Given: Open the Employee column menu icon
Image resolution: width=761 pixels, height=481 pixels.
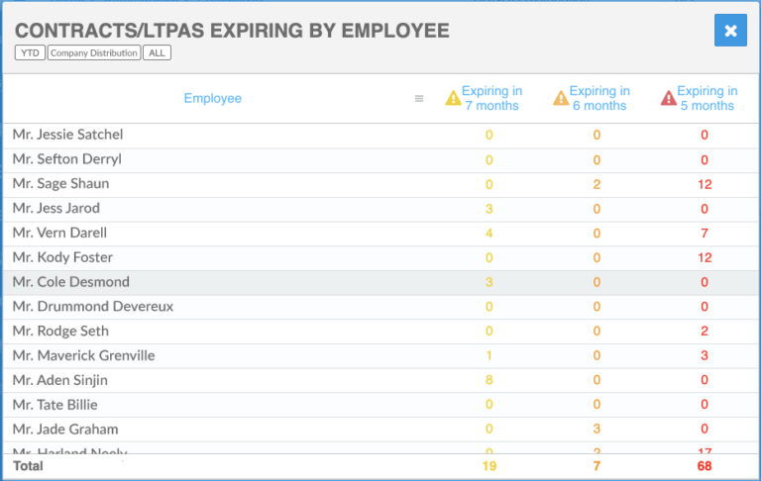Looking at the screenshot, I should point(419,98).
